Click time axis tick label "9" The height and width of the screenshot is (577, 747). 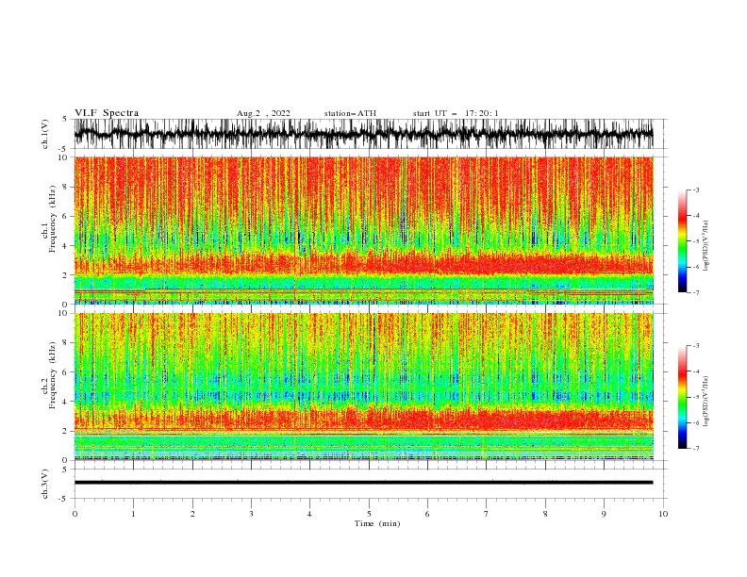(604, 514)
